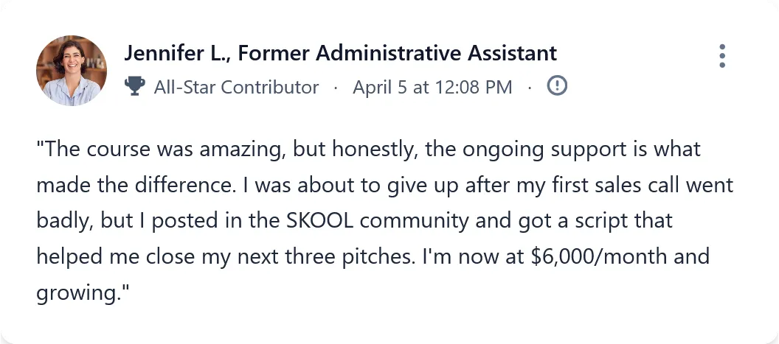Click the exclamation circle info icon
Image resolution: width=779 pixels, height=344 pixels.
(557, 86)
